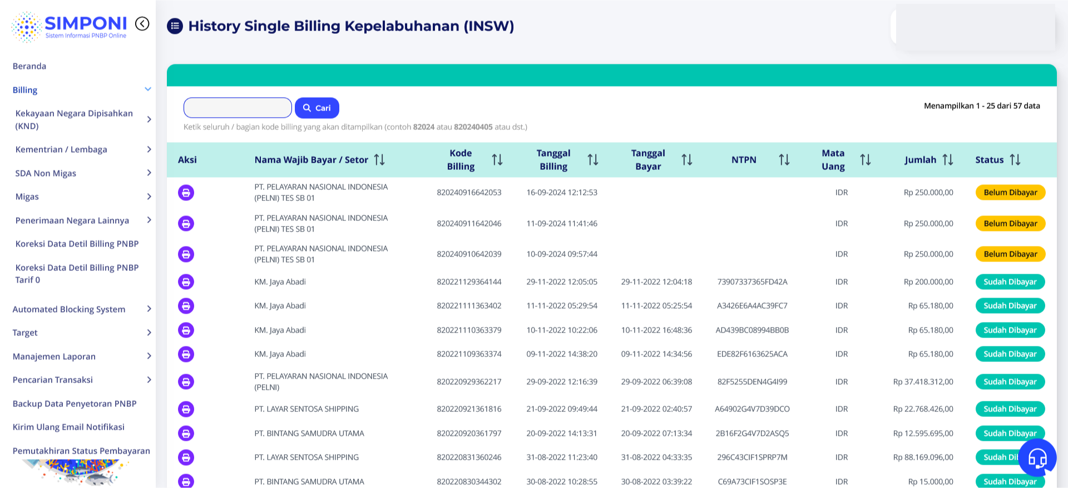The height and width of the screenshot is (488, 1068).
Task: Expand SDA Non Migas submenu
Action: pyautogui.click(x=149, y=173)
